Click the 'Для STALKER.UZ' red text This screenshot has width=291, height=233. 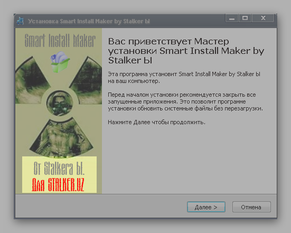click(58, 185)
